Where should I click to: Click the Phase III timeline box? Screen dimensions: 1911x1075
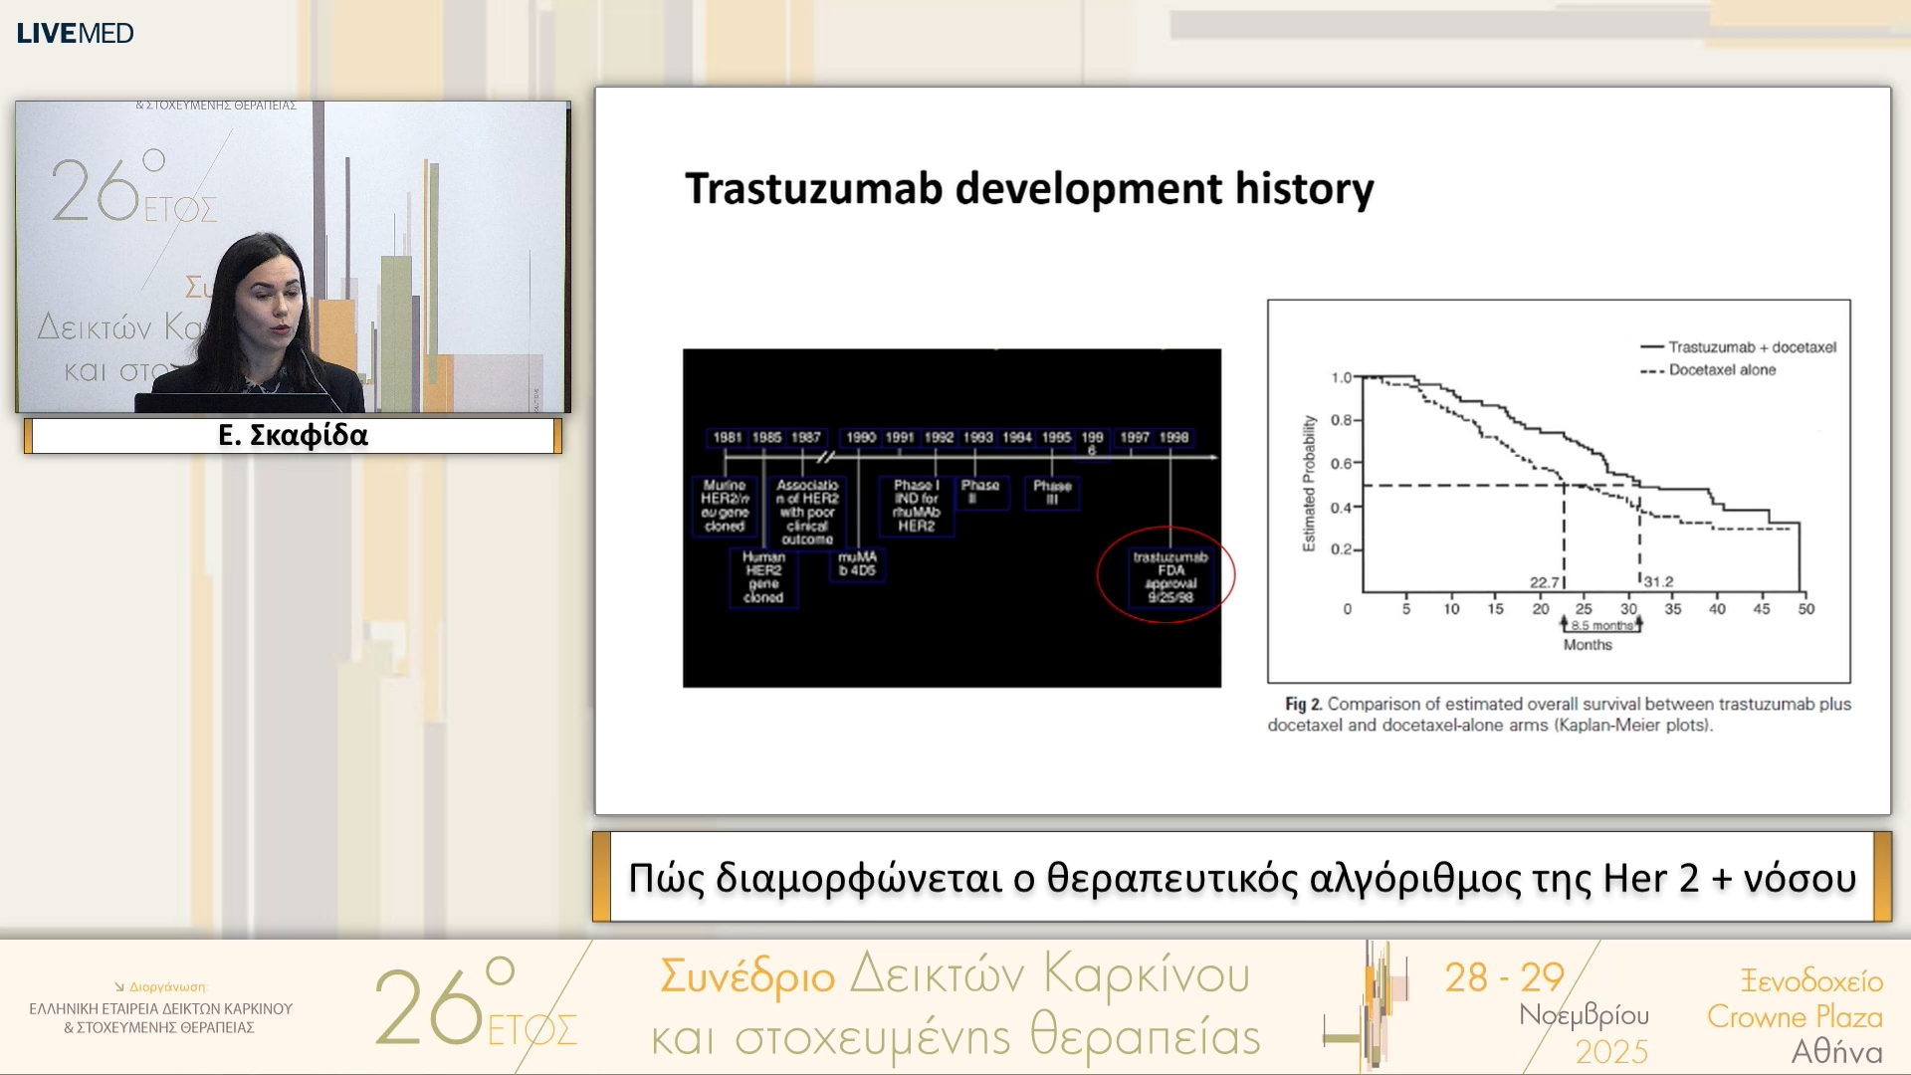point(1052,492)
